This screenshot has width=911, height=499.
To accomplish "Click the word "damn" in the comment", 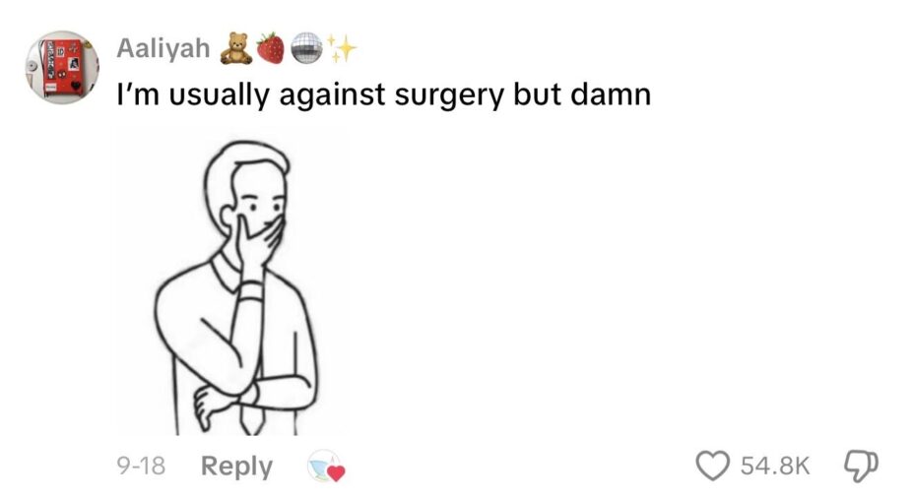I will [611, 94].
